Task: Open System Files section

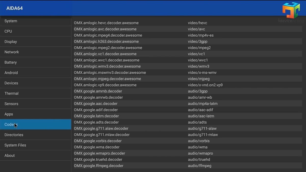Action: tap(35, 145)
